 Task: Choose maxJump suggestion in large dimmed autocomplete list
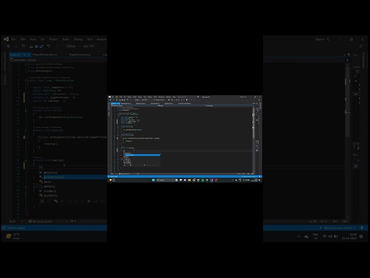click(50, 191)
